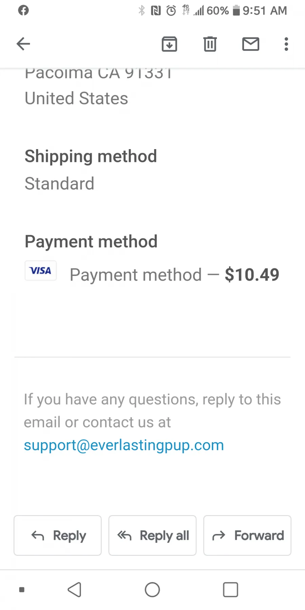Screen dimensions: 305x610
Task: Delete email with trash icon
Action: click(210, 44)
